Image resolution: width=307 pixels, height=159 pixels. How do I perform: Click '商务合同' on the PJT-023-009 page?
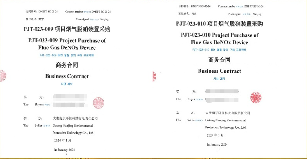(x=67, y=65)
